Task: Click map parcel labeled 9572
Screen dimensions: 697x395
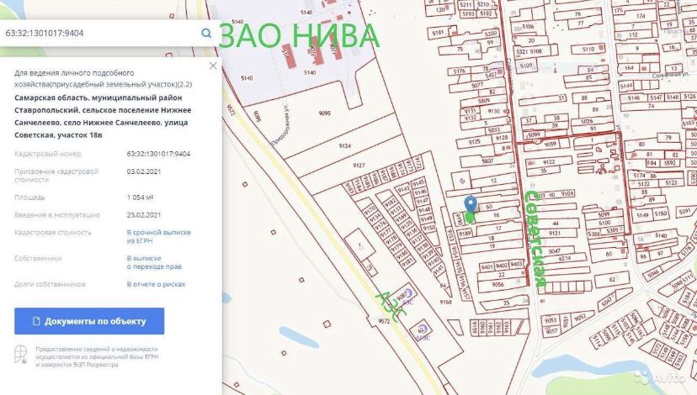Action: tap(384, 320)
